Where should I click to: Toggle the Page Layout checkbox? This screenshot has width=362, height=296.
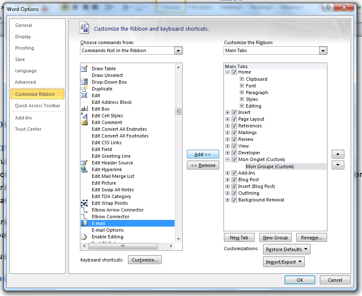pyautogui.click(x=234, y=119)
